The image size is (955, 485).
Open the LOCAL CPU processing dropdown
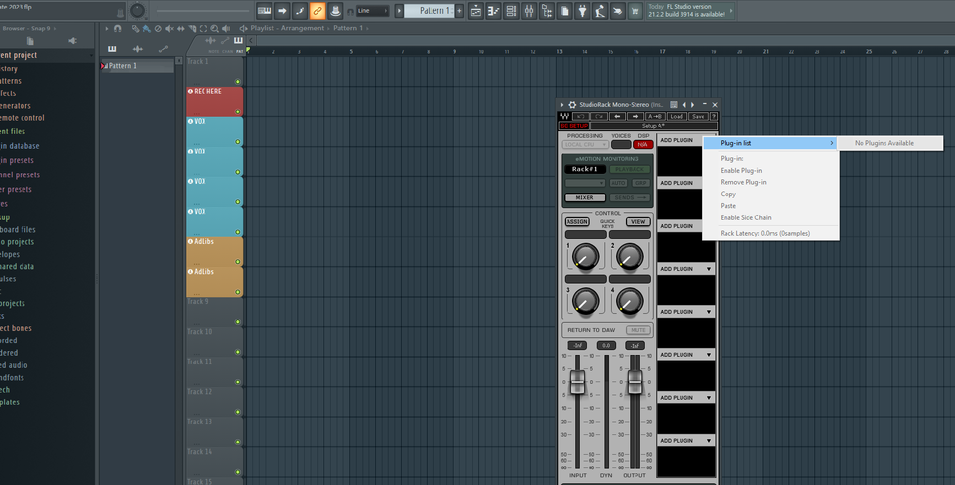pyautogui.click(x=585, y=145)
